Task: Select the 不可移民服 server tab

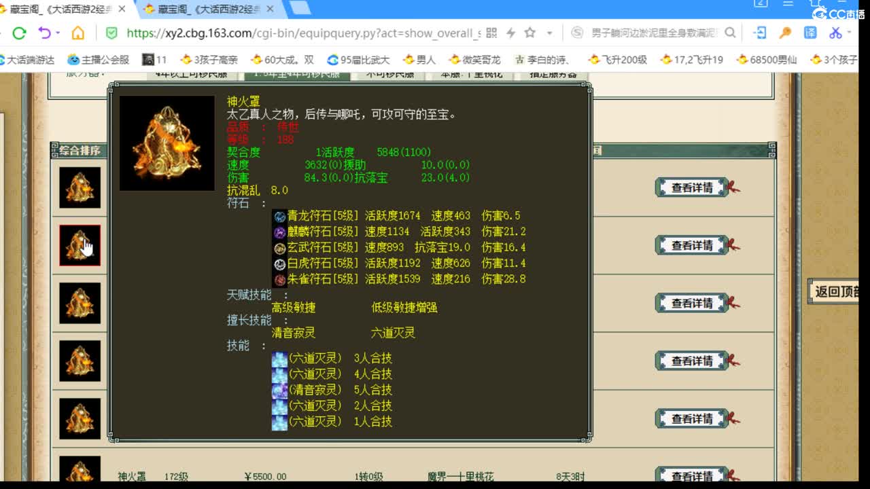Action: (389, 74)
